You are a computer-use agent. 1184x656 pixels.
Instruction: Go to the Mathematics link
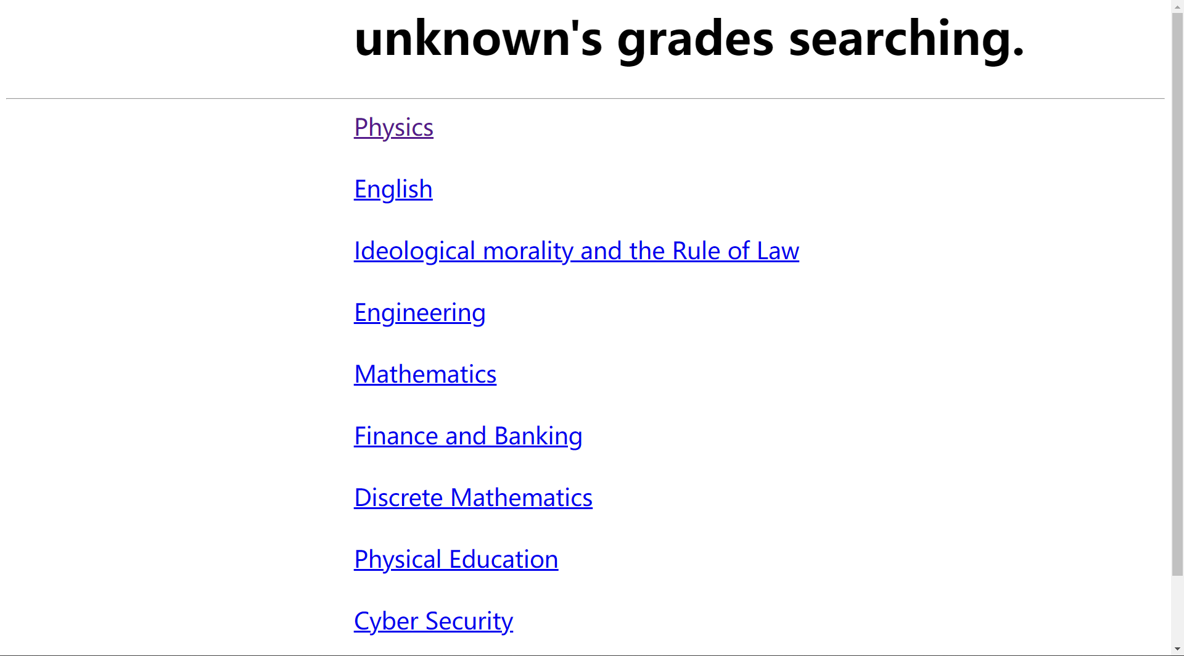(425, 375)
